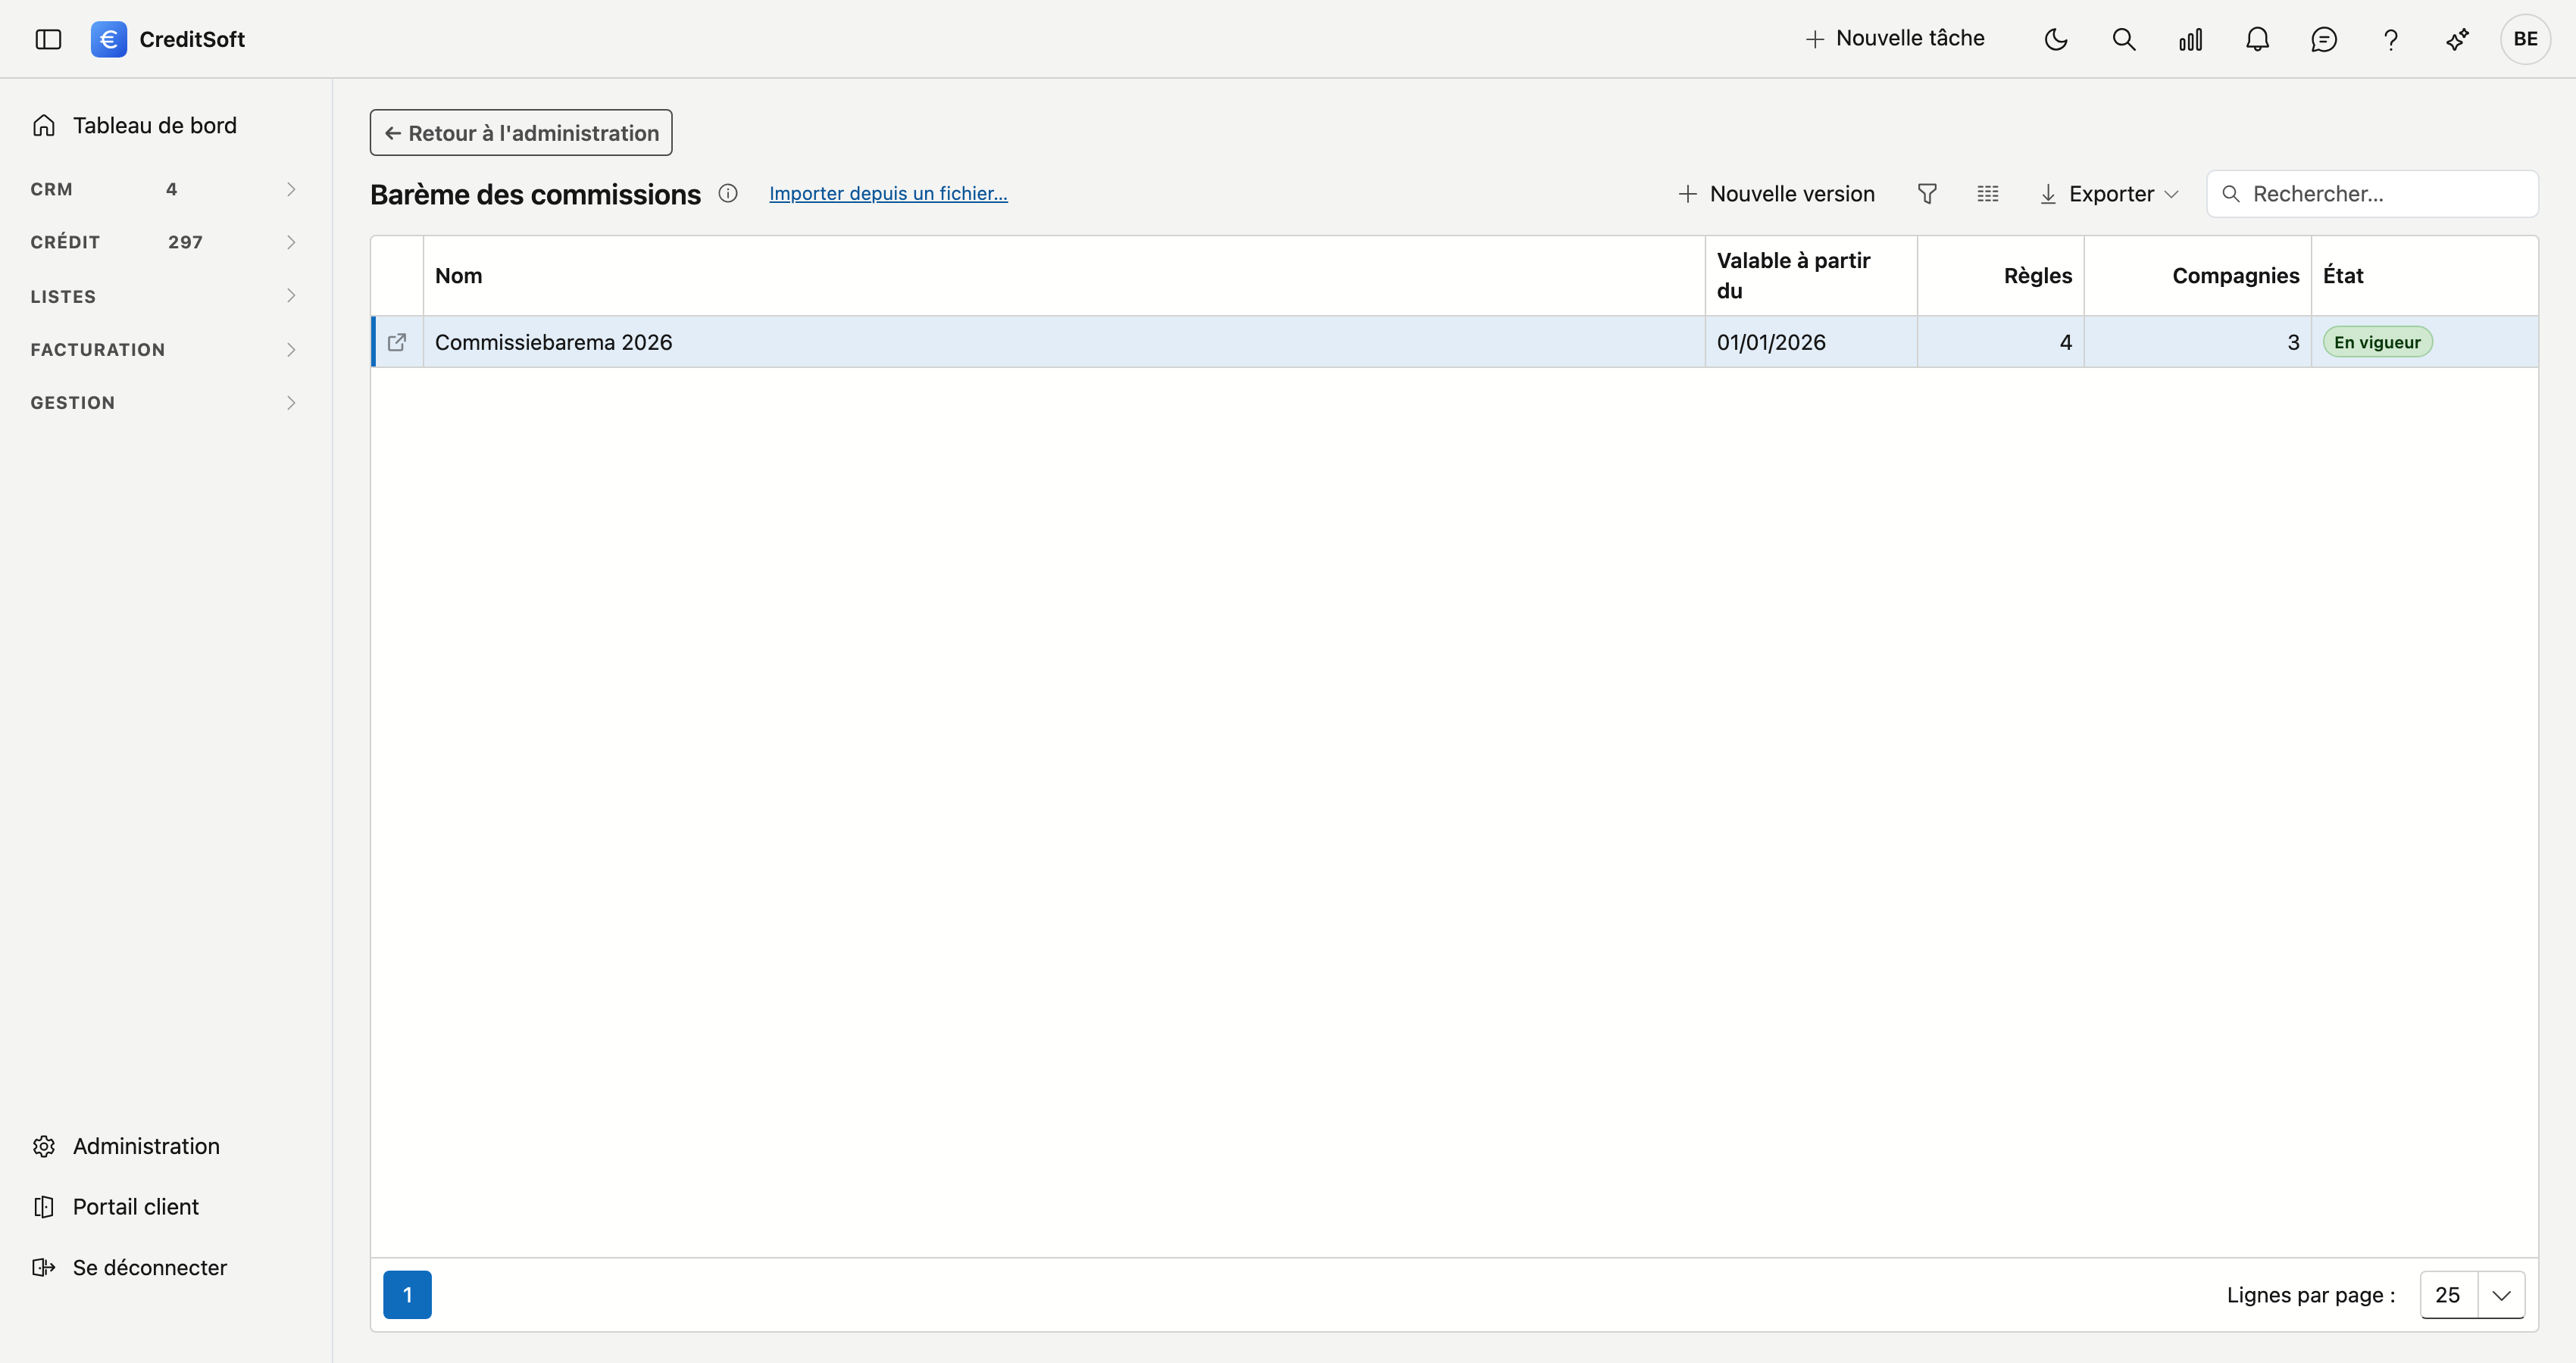Viewport: 2576px width, 1363px height.
Task: Open help question mark icon
Action: (x=2391, y=39)
